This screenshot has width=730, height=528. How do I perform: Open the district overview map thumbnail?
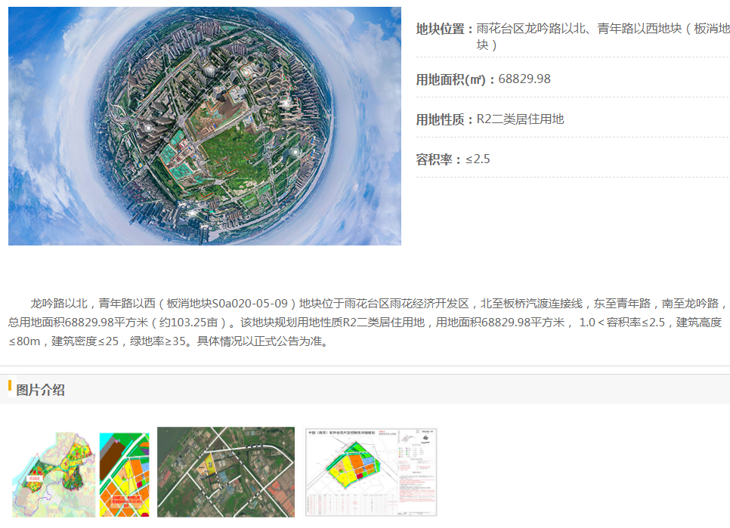point(54,474)
